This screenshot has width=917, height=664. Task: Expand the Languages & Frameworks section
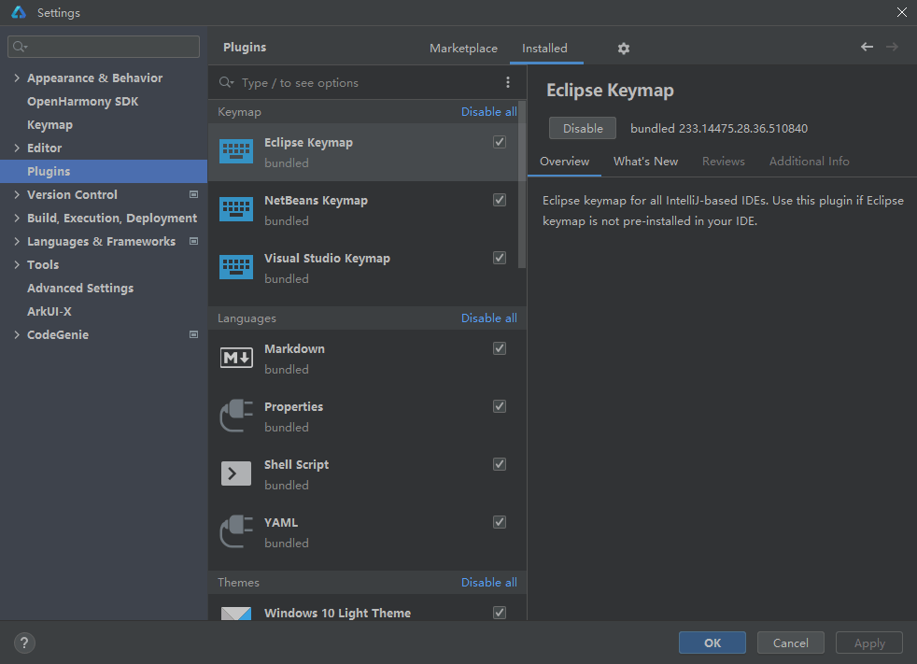tap(17, 242)
